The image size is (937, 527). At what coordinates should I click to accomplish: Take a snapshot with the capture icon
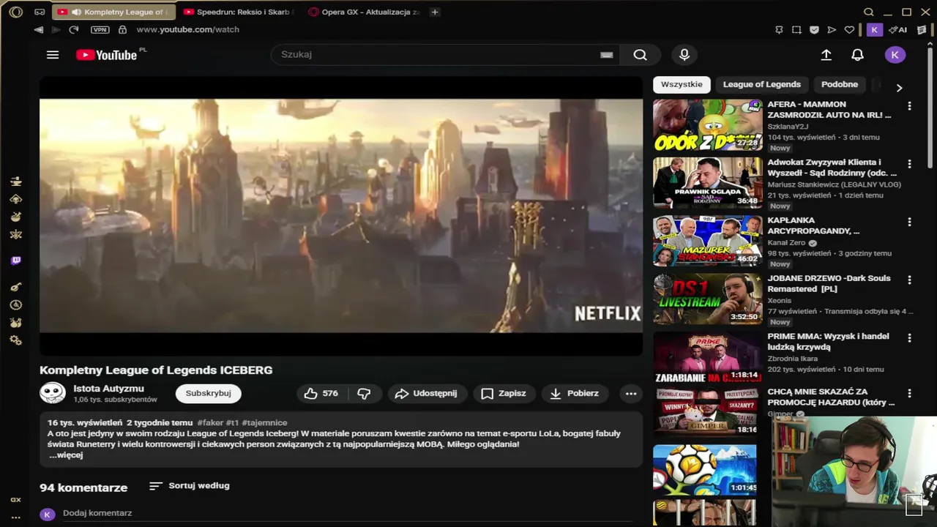796,30
